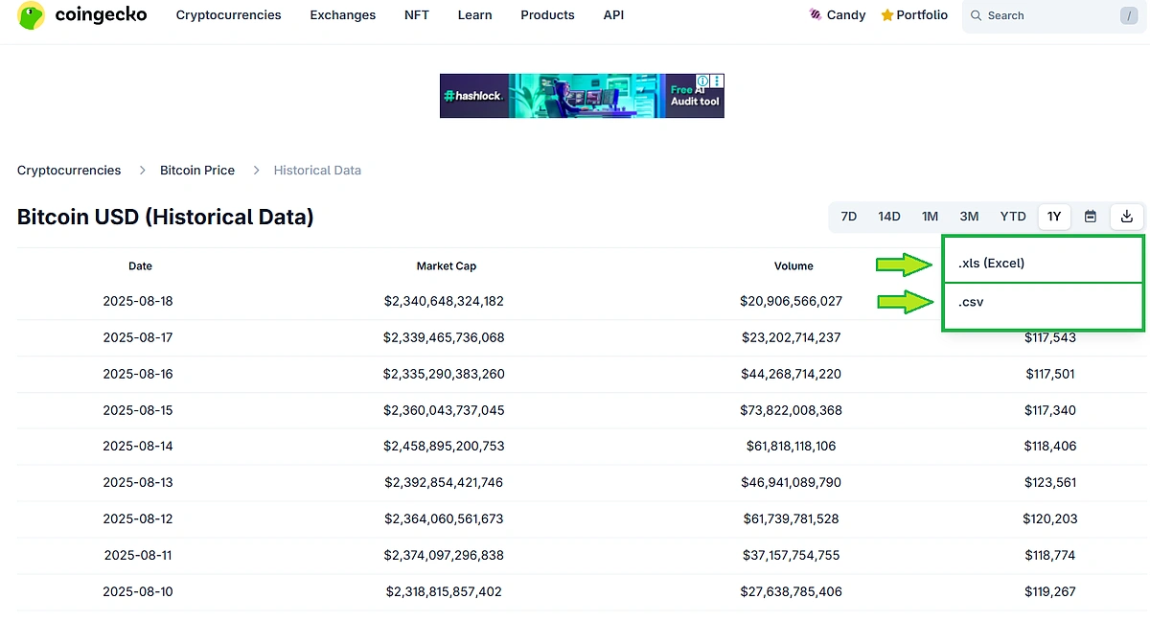Open the Products menu
1150x622 pixels.
click(x=547, y=14)
